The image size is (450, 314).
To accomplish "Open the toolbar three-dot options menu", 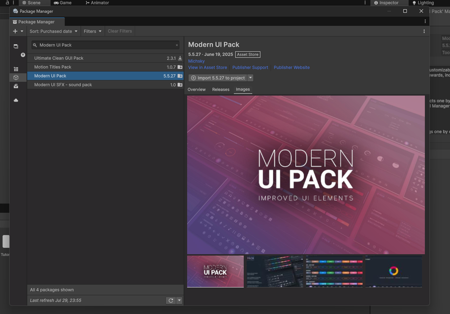I will point(424,31).
